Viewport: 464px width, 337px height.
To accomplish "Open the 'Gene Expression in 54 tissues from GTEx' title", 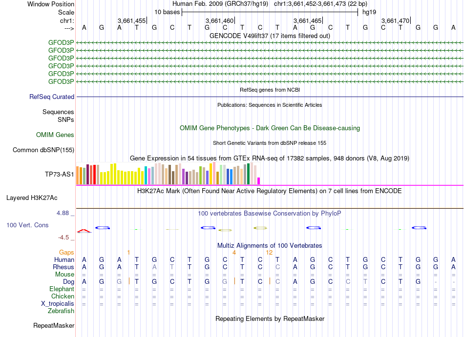I will (270, 158).
